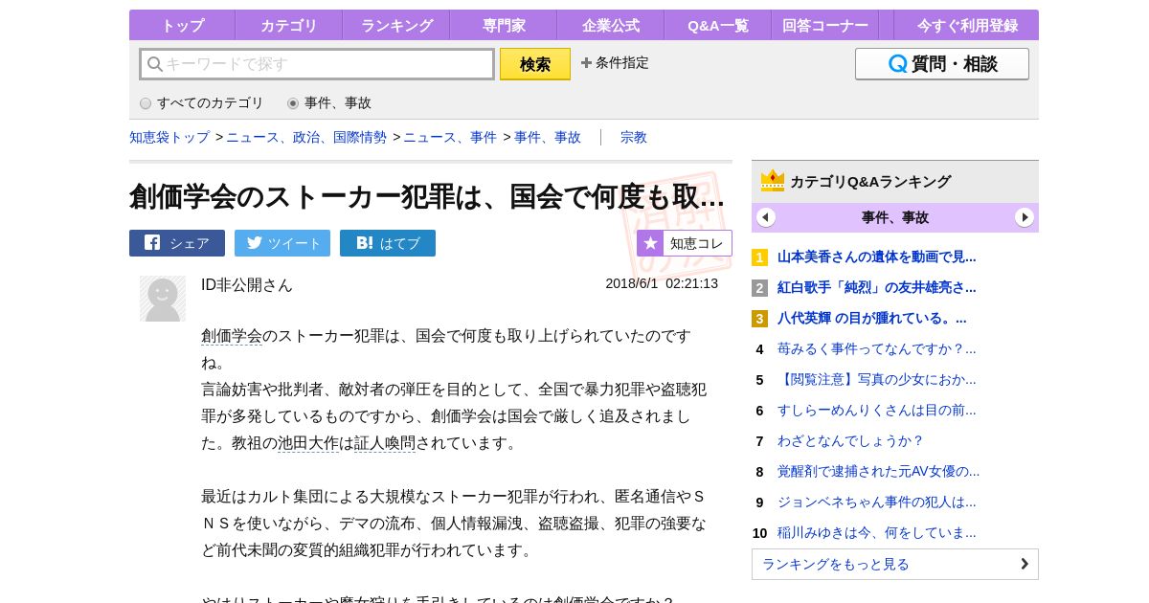Open ranking 9 ジョンベネちゃん事件 link
This screenshot has width=1149, height=603.
click(877, 502)
